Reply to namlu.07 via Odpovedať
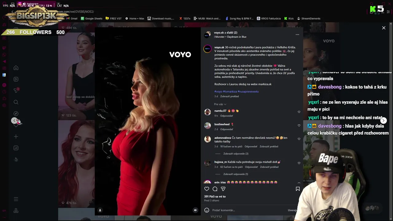This screenshot has height=221, width=393. [227, 116]
